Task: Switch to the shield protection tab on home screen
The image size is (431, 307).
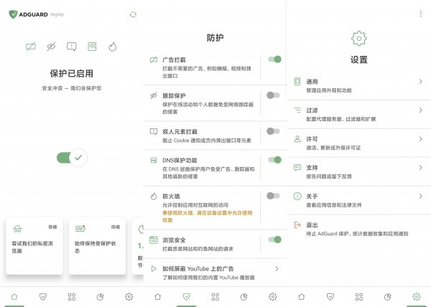Action: (43, 296)
